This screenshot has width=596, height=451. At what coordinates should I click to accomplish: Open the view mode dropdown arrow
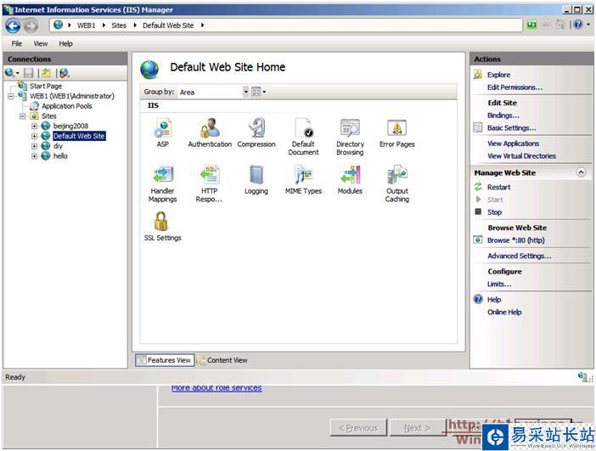click(x=264, y=92)
